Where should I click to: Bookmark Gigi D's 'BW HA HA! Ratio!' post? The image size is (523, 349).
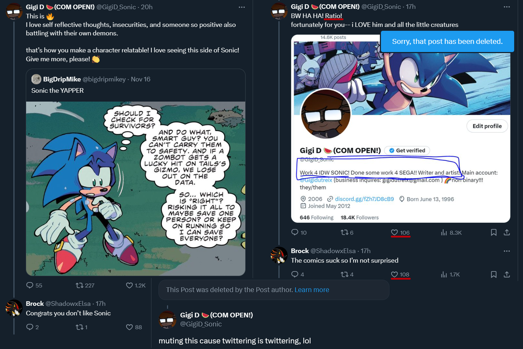tap(494, 233)
